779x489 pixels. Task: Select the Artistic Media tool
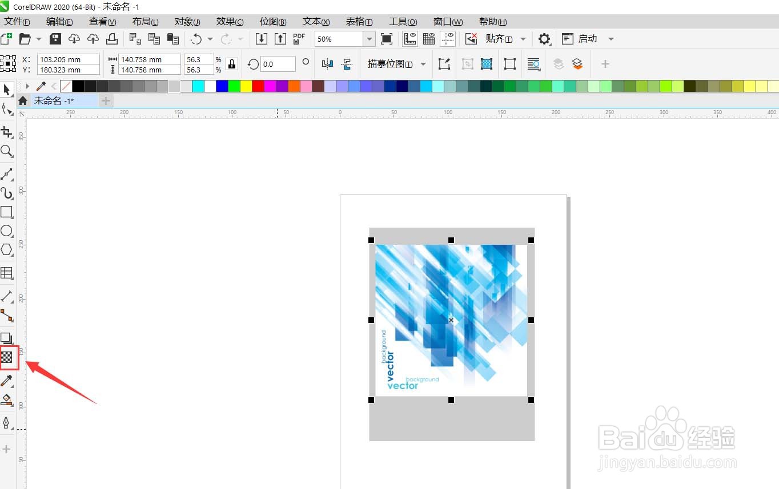coord(7,193)
